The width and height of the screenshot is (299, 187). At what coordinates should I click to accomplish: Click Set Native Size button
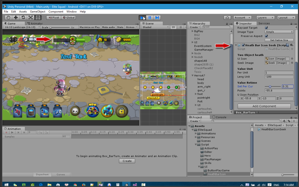point(279,40)
